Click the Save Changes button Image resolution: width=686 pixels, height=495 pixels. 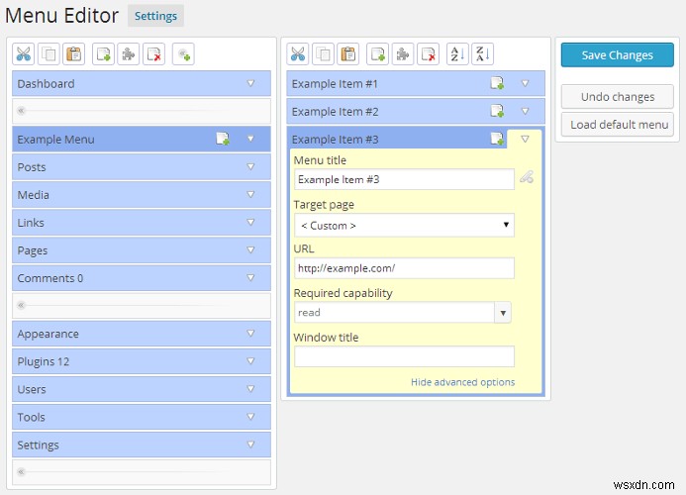(x=618, y=55)
